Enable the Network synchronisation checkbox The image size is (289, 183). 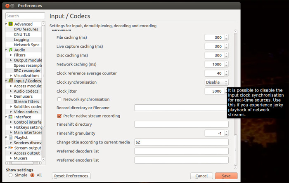(59, 99)
